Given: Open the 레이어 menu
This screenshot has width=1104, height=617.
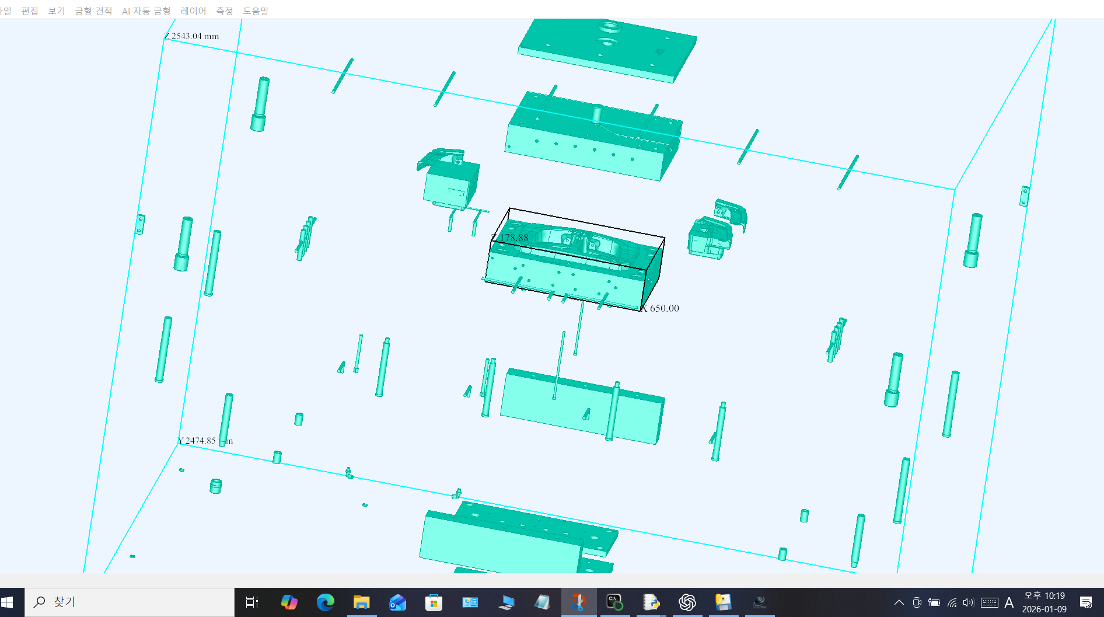Looking at the screenshot, I should 194,11.
